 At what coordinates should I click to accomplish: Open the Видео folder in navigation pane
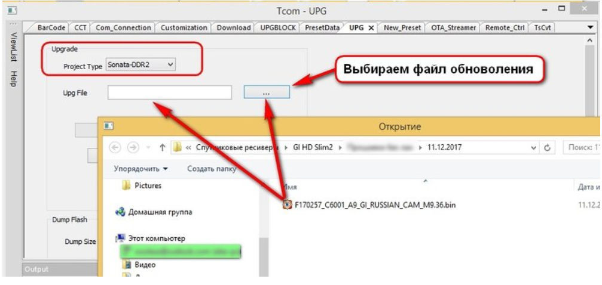pyautogui.click(x=145, y=265)
